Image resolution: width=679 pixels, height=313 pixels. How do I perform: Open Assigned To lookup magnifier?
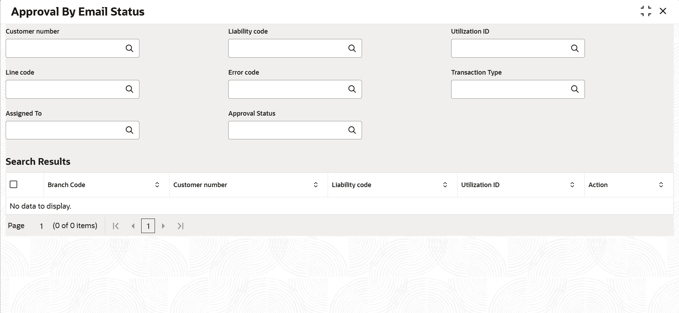tap(130, 130)
